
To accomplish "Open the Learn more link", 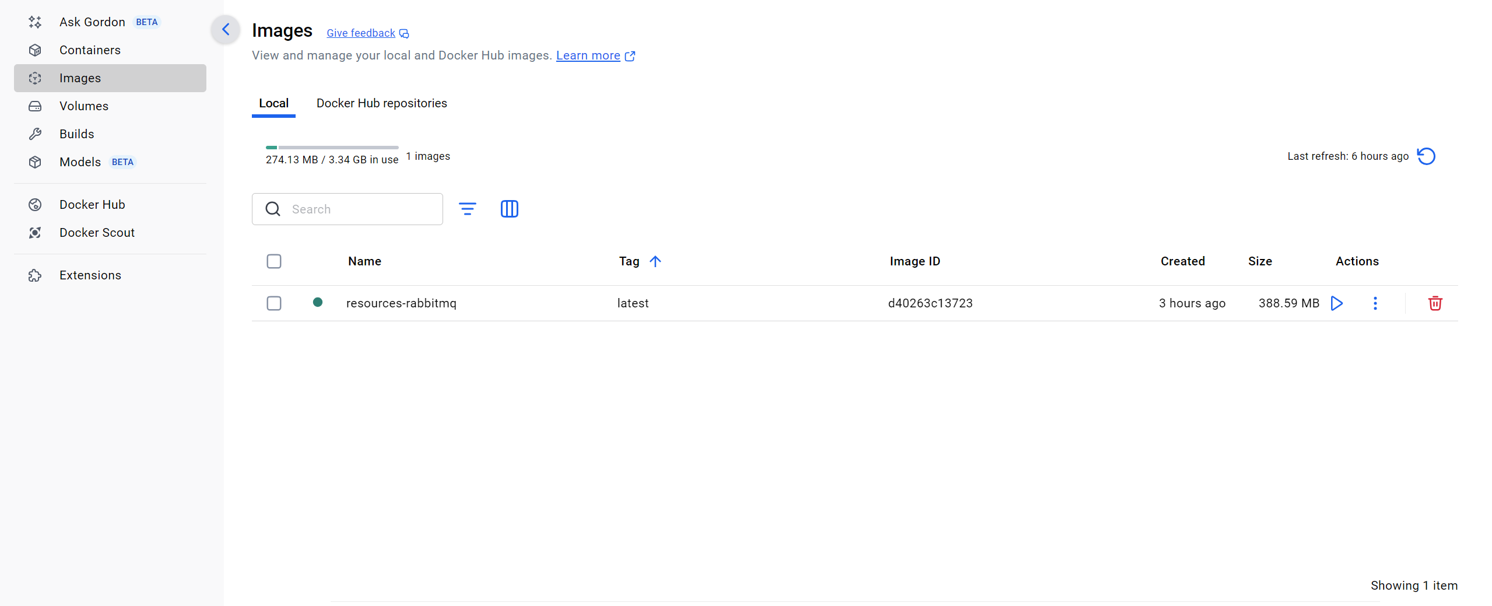I will pyautogui.click(x=588, y=55).
